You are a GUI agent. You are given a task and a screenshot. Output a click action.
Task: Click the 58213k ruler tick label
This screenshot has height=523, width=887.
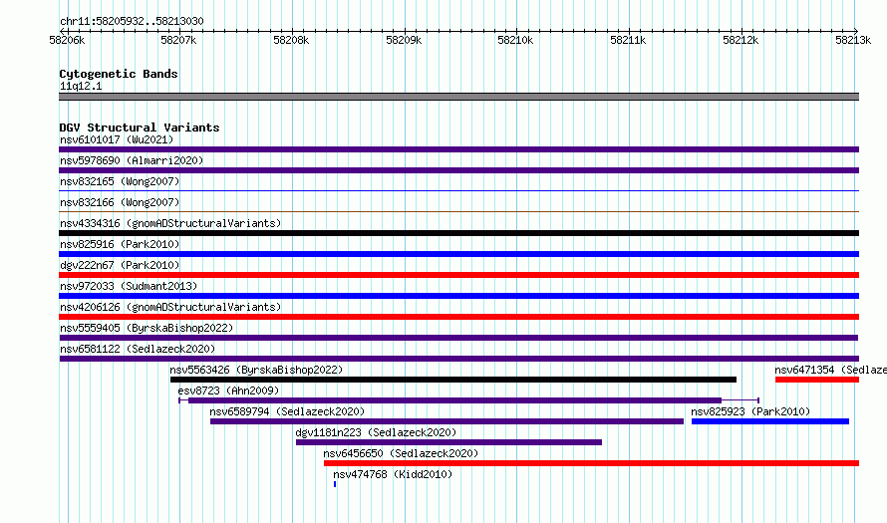(853, 40)
